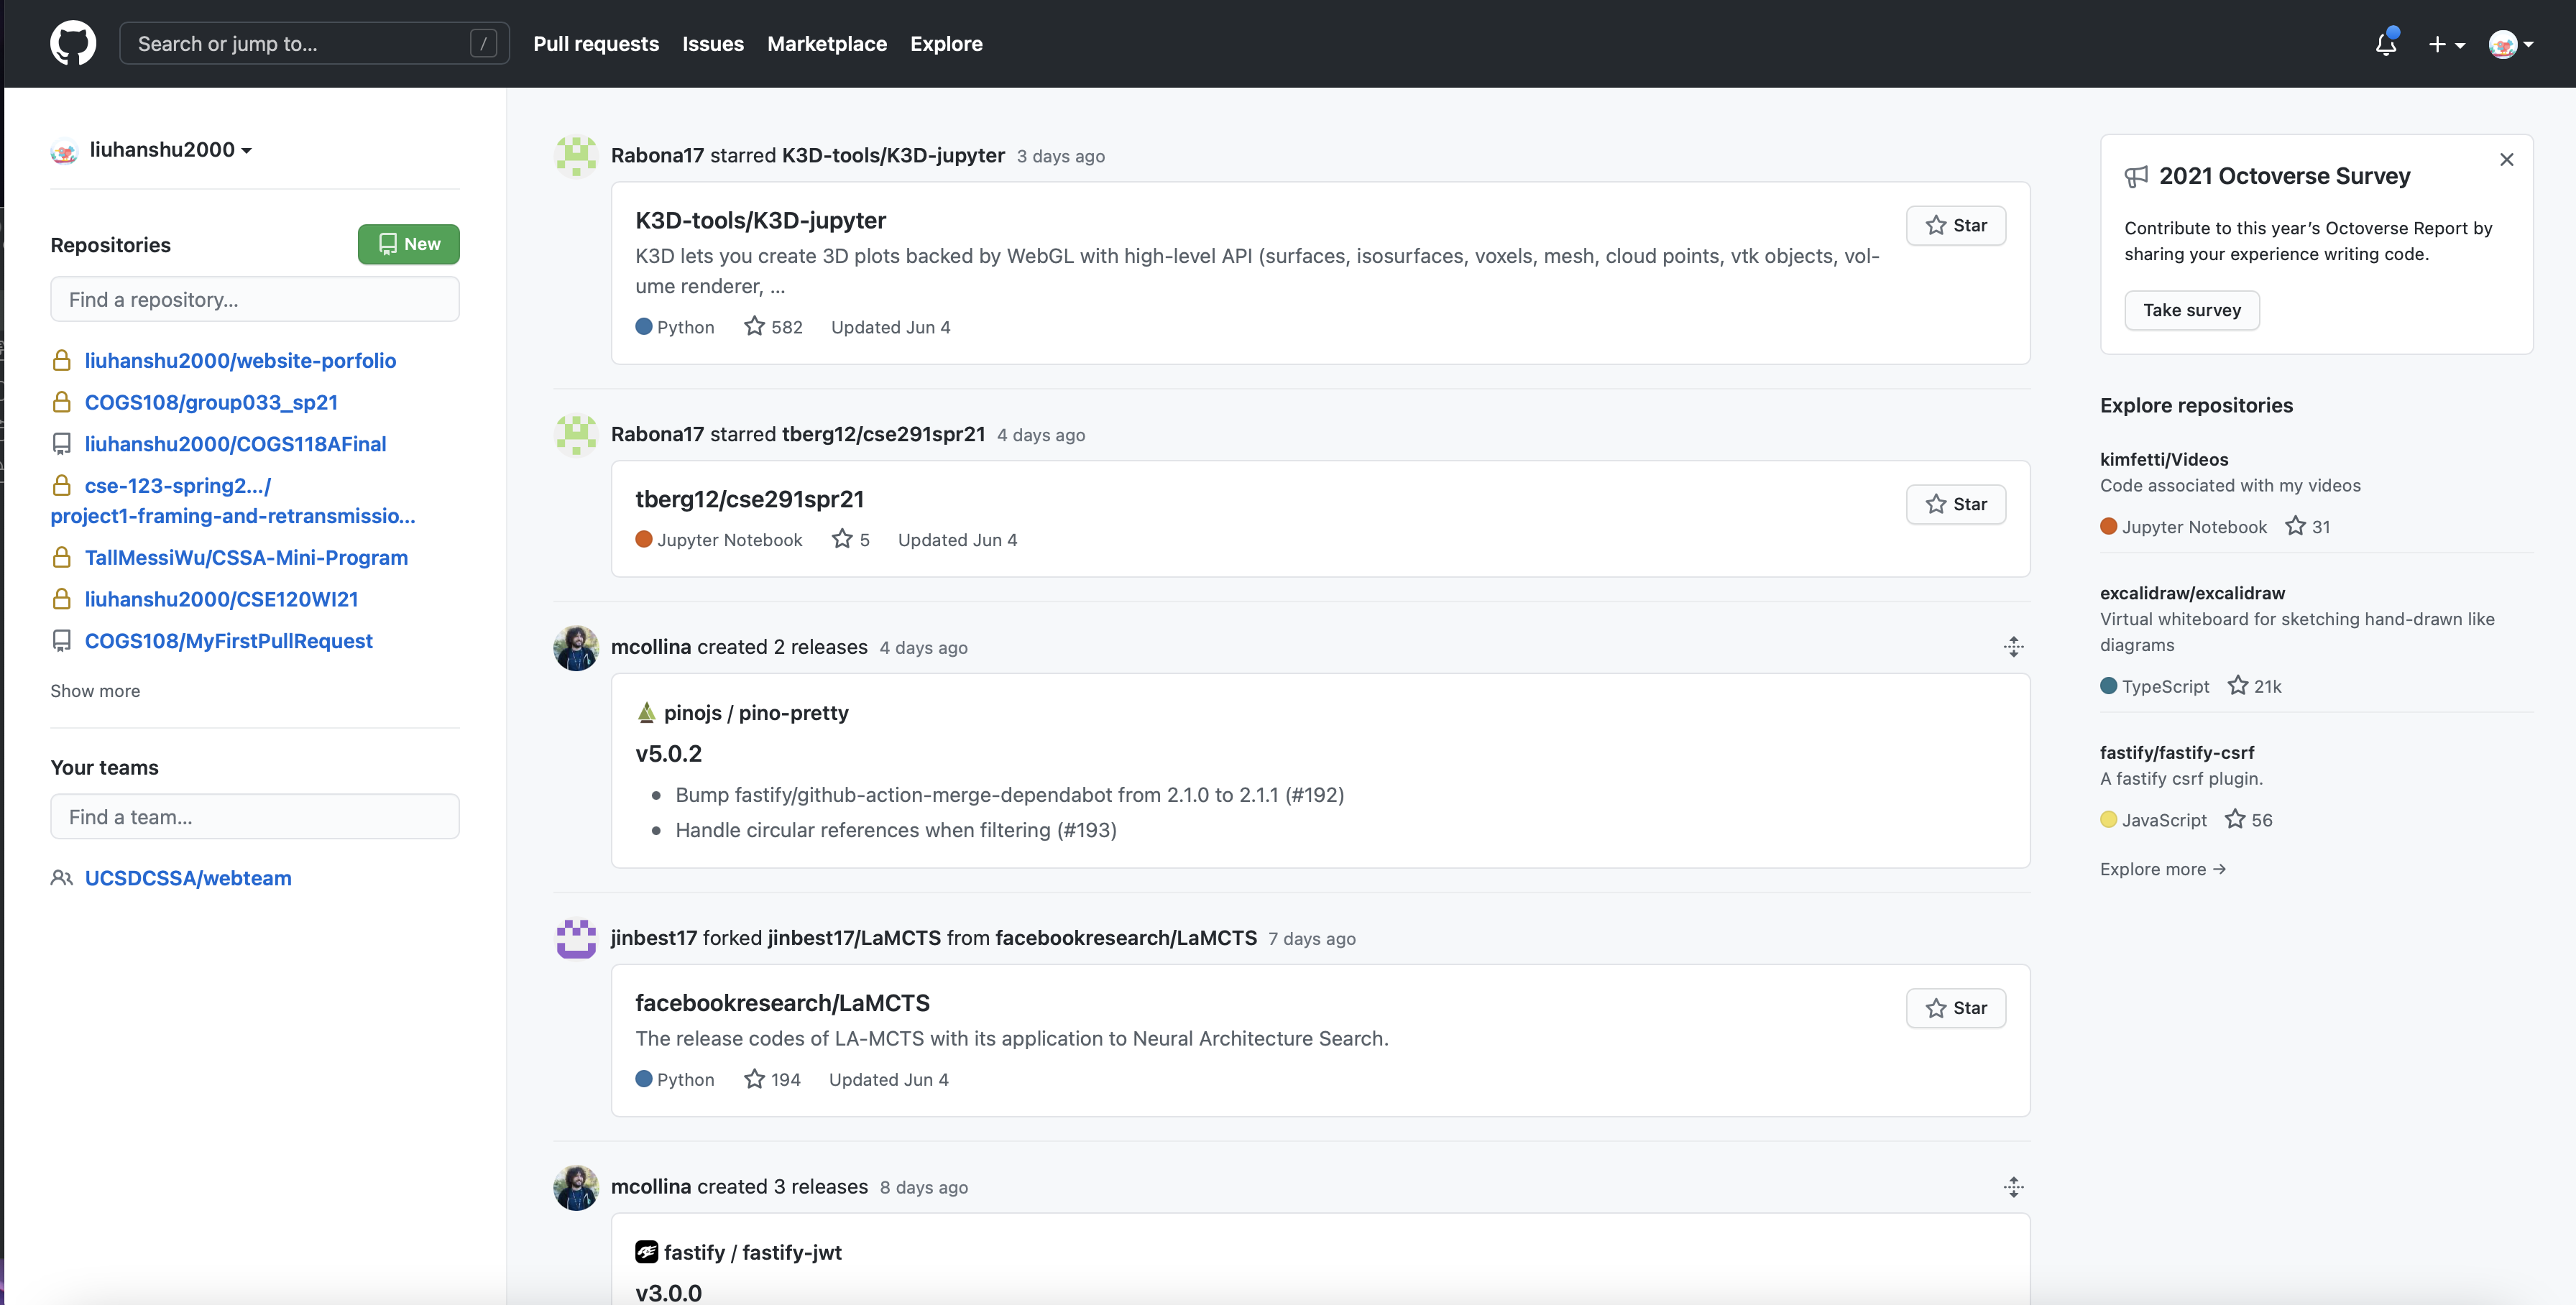
Task: Star the facebookresearch/LaMCTS repository
Action: click(x=1956, y=1008)
